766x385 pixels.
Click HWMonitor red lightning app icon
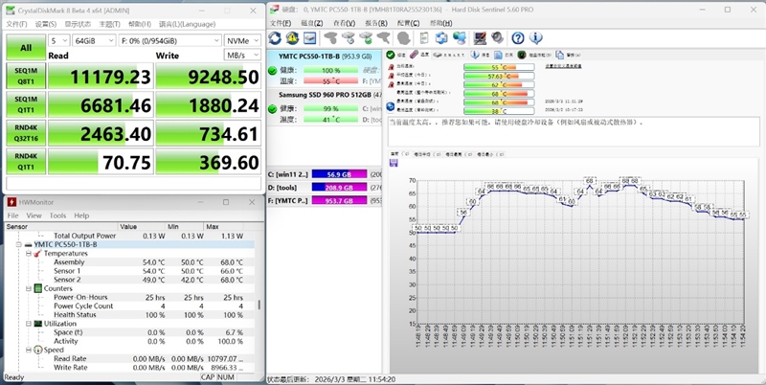[11, 202]
